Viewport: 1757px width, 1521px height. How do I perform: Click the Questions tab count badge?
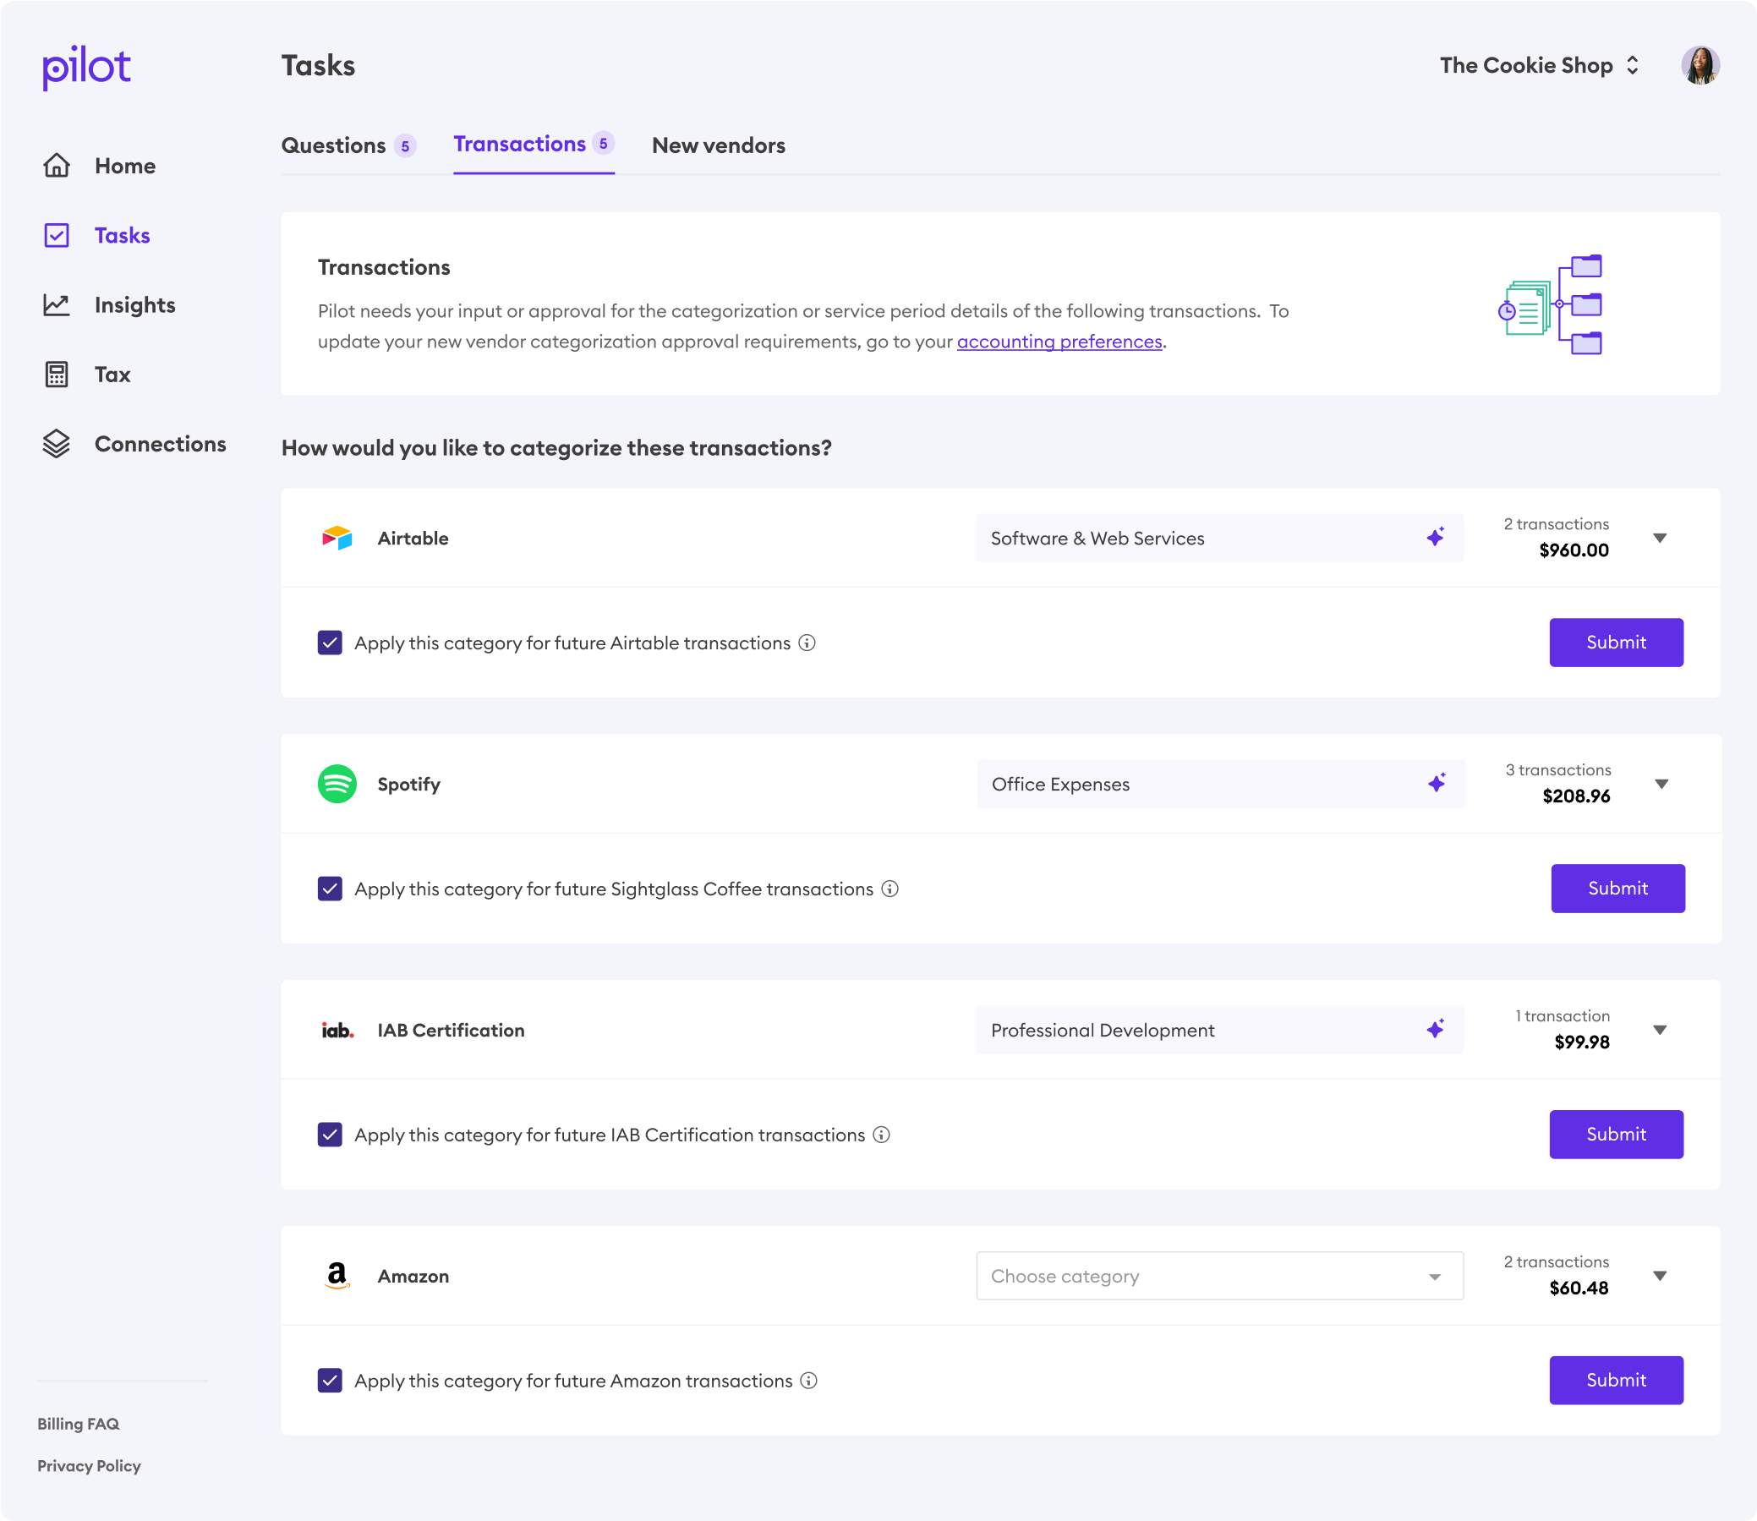tap(405, 146)
